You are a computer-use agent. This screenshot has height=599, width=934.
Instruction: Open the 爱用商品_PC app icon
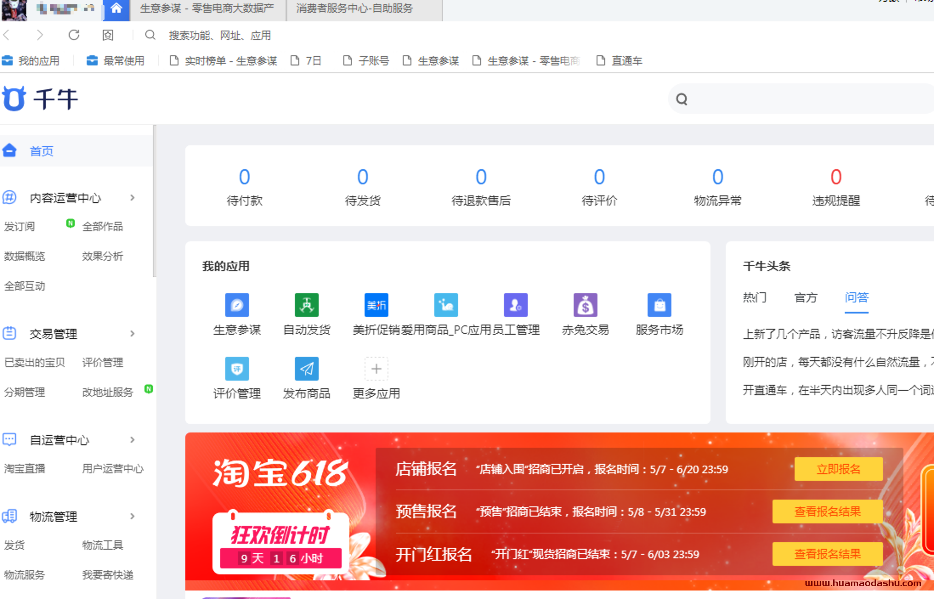(x=446, y=305)
